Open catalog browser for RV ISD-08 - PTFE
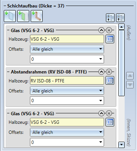Viewport: 137px width, 151px height. 110,81
